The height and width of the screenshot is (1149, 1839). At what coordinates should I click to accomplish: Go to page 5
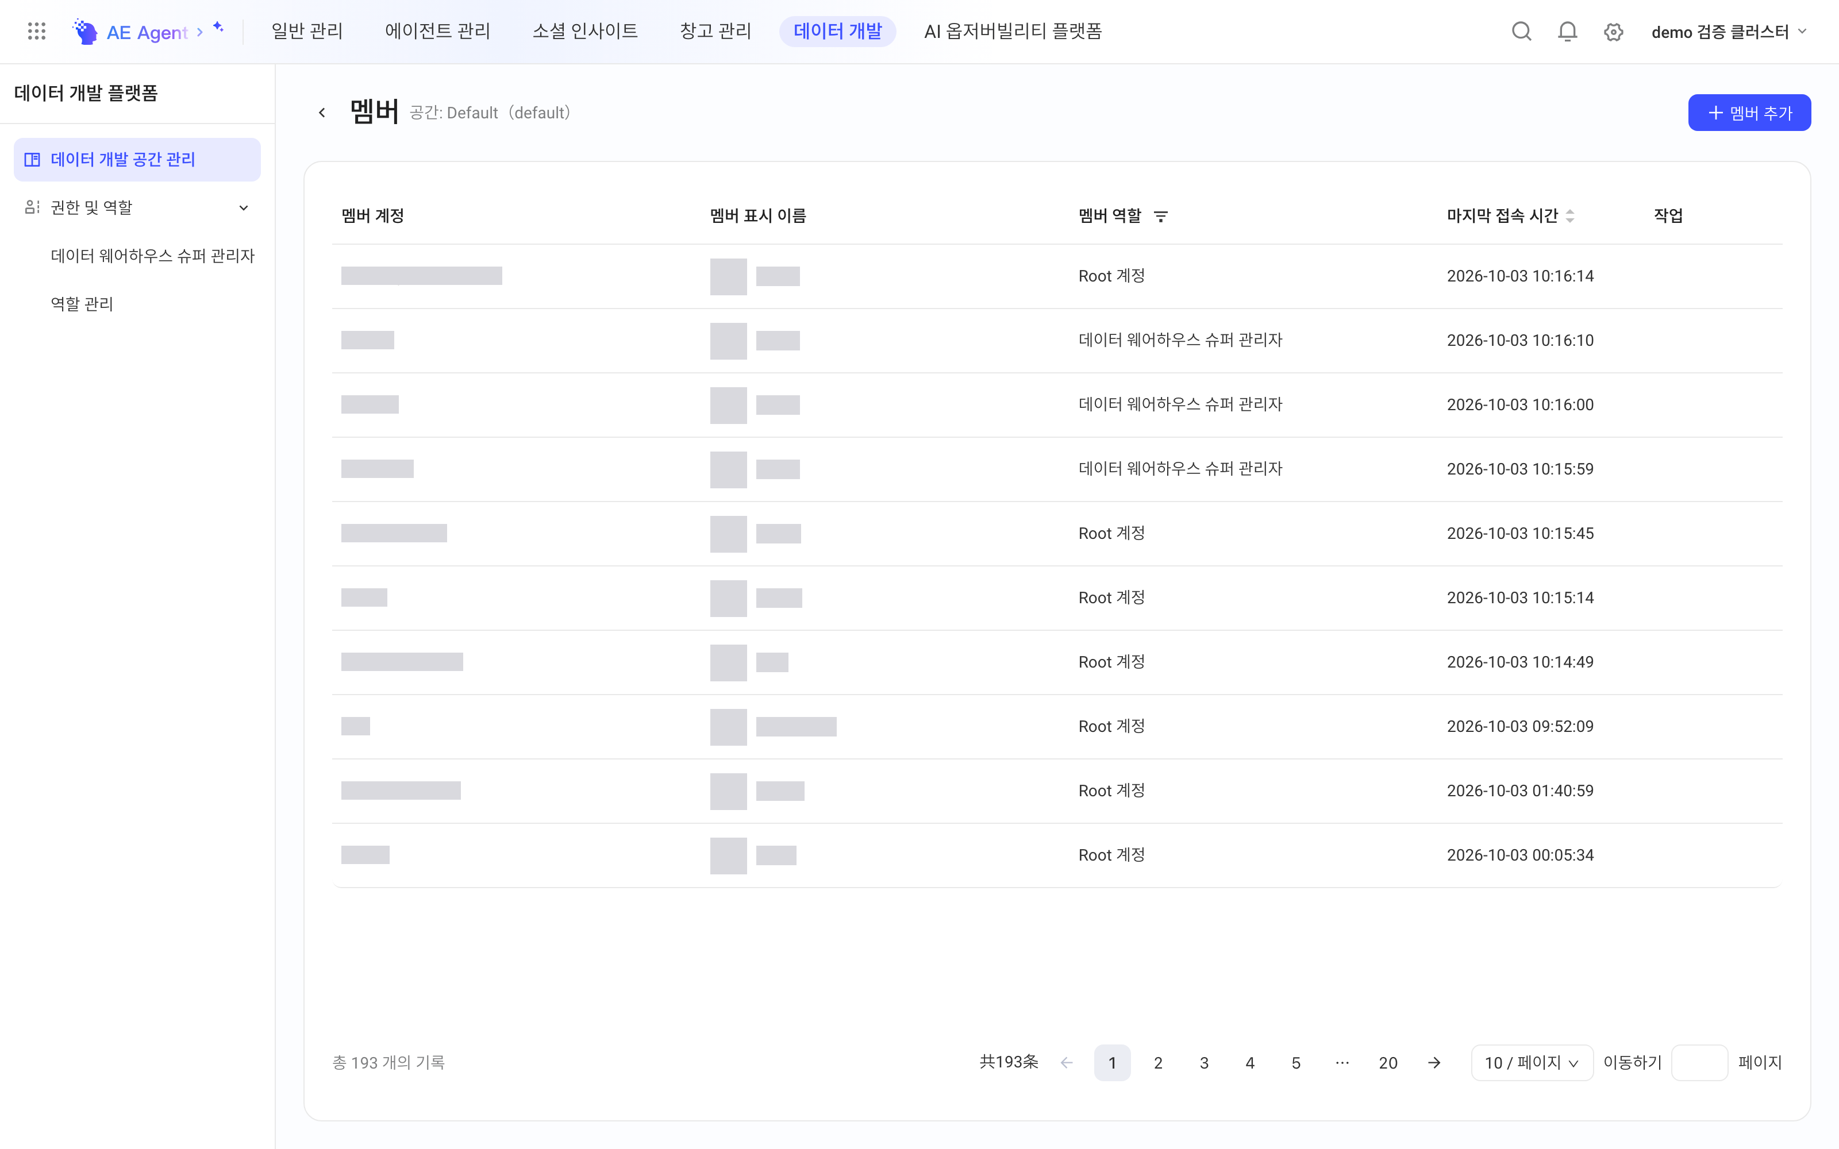(1296, 1062)
